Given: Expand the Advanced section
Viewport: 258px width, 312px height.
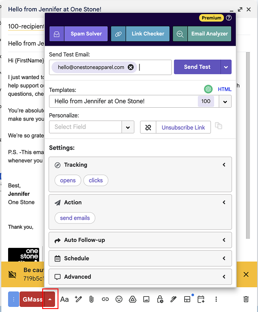Looking at the screenshot, I should (x=140, y=277).
